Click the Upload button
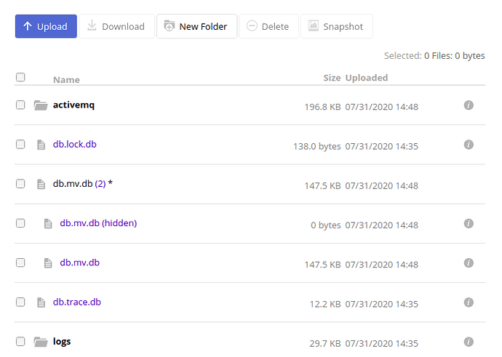 click(46, 26)
